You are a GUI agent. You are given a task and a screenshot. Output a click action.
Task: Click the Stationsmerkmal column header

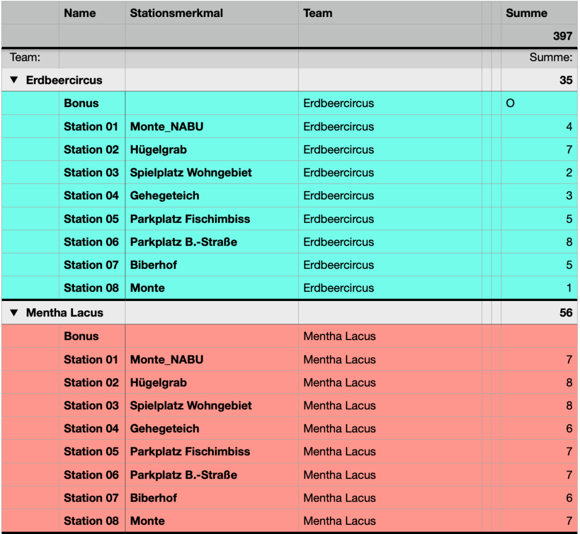point(176,13)
